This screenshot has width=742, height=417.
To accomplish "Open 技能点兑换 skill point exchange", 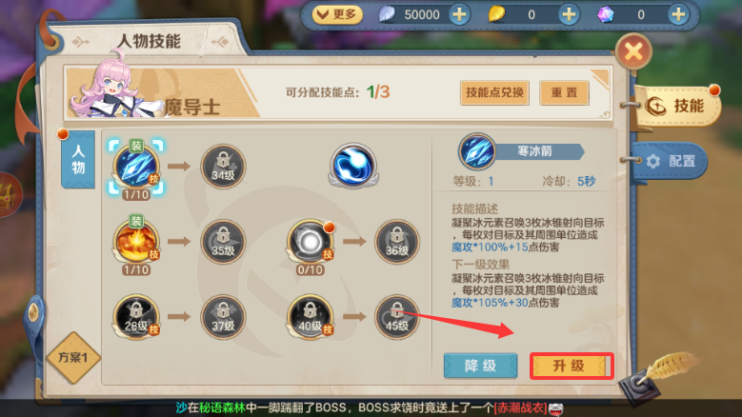I will (x=494, y=92).
